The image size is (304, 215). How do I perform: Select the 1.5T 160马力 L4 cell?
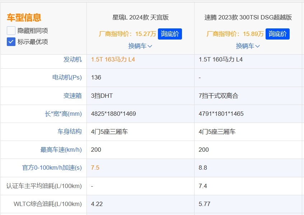(221, 59)
